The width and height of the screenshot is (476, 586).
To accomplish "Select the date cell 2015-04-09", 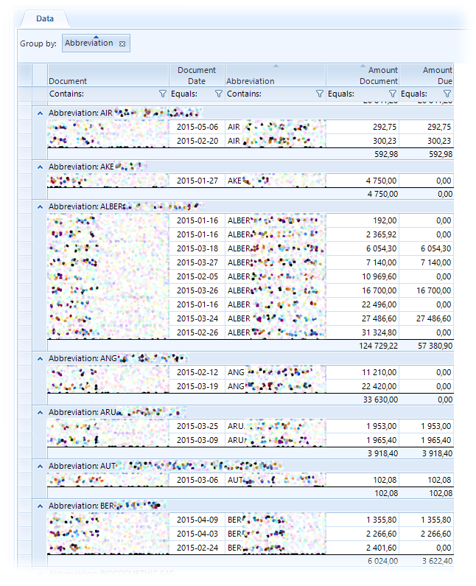I will tap(197, 520).
